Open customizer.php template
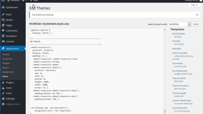The width and height of the screenshot is (203, 114). (x=180, y=108)
